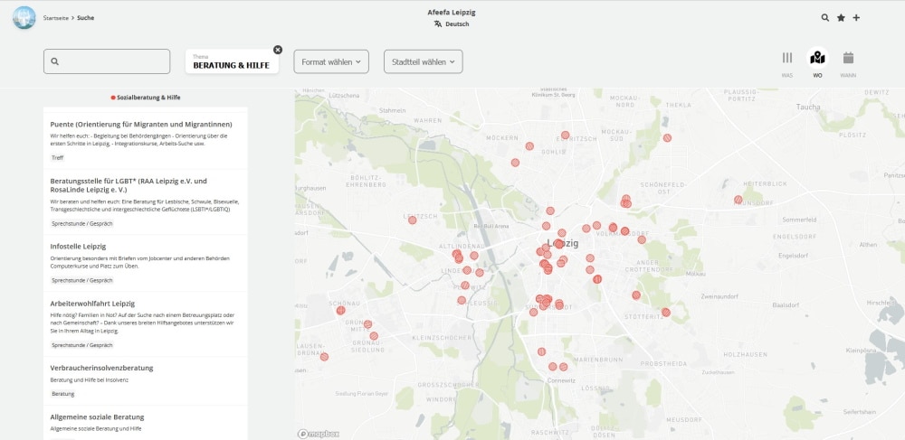Remove the Beratung & Hilfe theme filter
The image size is (905, 440).
278,50
